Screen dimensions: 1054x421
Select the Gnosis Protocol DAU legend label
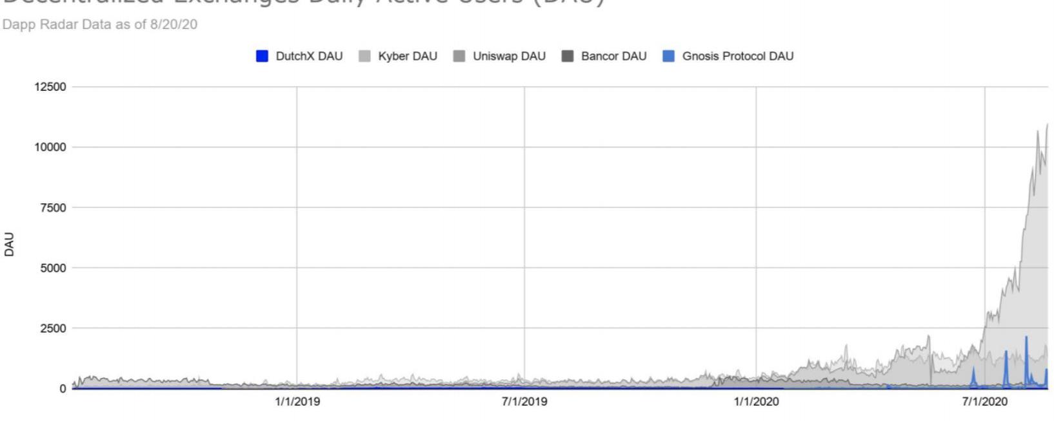[738, 56]
